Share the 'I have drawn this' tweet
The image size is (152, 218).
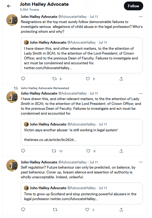tap(121, 151)
